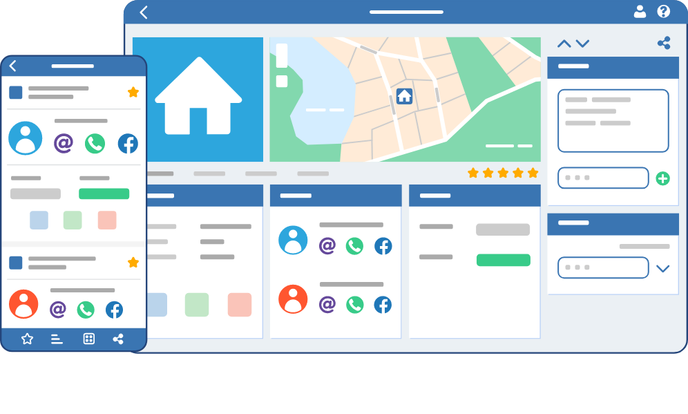Click the green button in the tablet's third card
Image resolution: width=688 pixels, height=414 pixels.
[504, 260]
